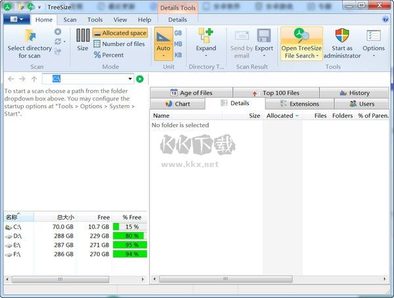Switch unit to MB
This screenshot has height=298, width=394.
pyautogui.click(x=178, y=44)
